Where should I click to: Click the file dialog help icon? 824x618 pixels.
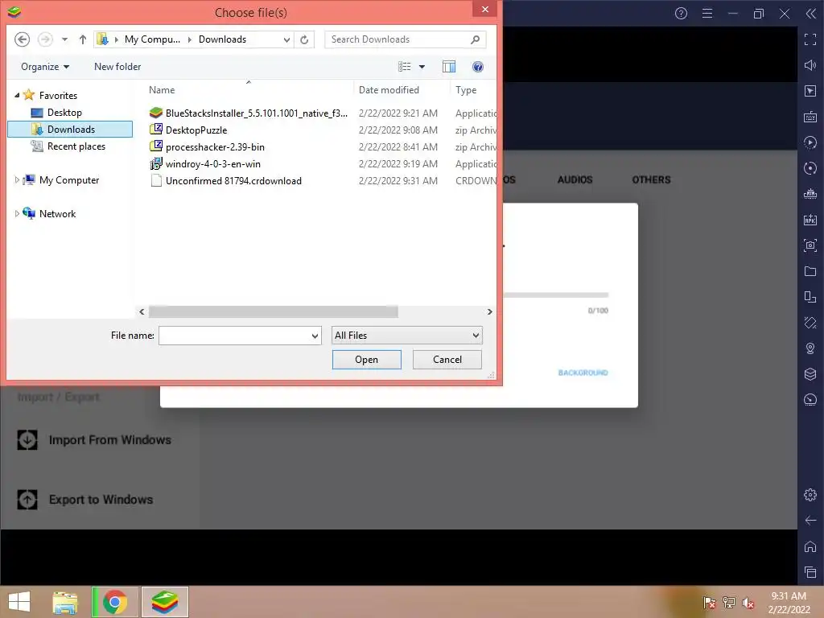pyautogui.click(x=478, y=67)
